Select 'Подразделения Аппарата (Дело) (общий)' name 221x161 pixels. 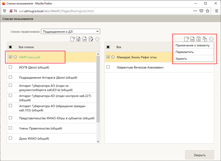[48, 78]
